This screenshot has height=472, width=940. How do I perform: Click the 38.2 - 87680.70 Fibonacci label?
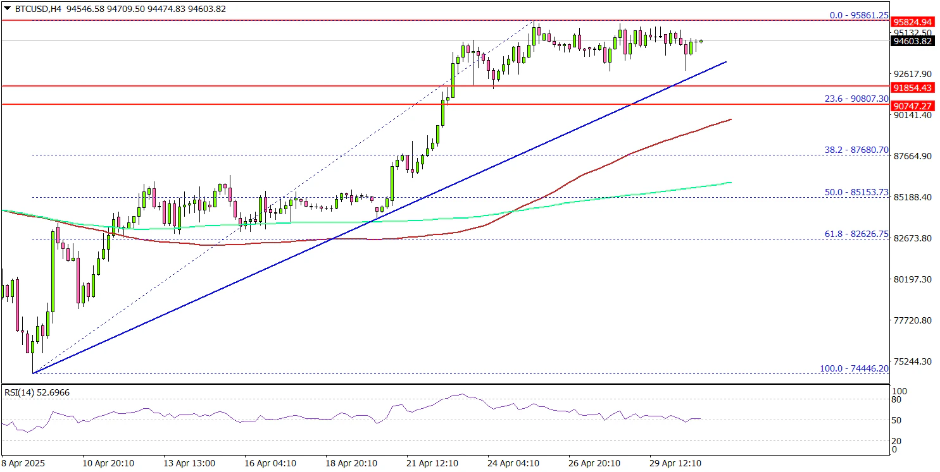coord(856,150)
